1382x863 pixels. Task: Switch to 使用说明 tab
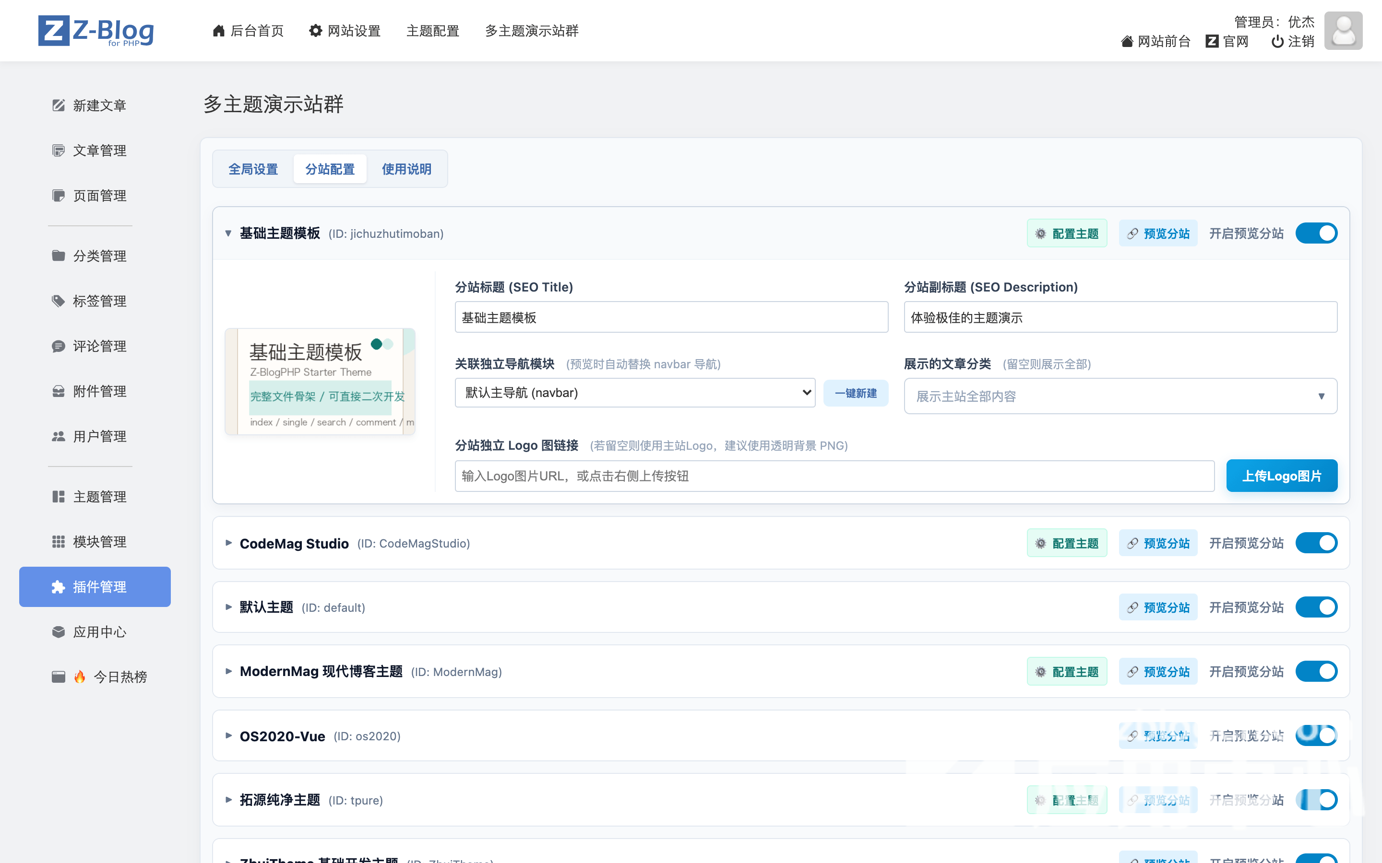click(406, 169)
